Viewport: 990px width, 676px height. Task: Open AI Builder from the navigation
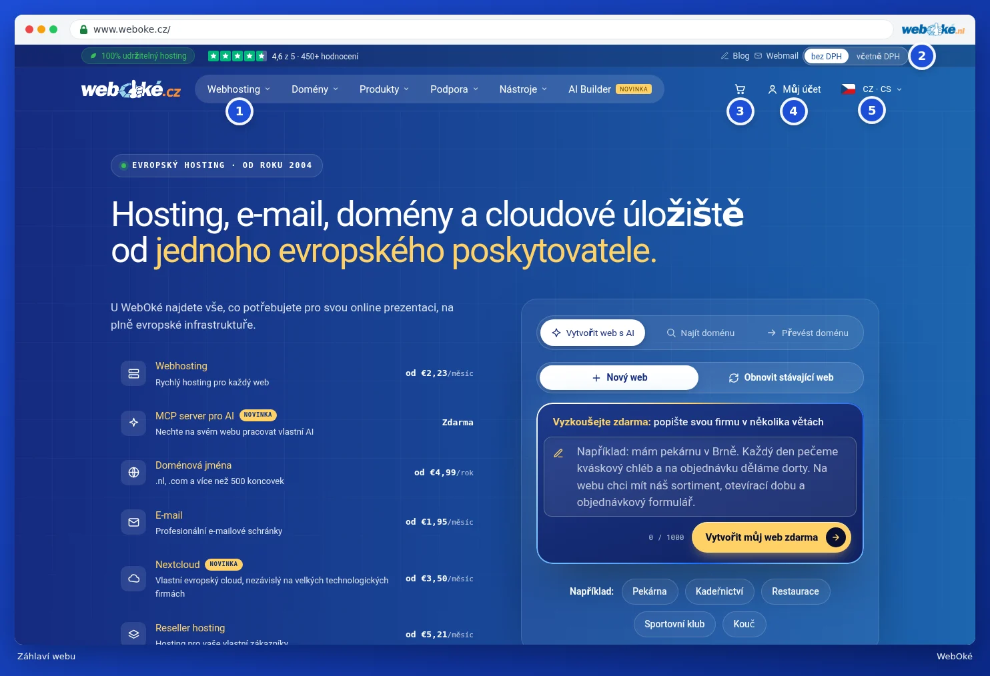(x=610, y=89)
